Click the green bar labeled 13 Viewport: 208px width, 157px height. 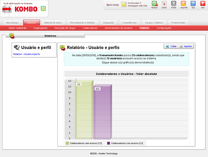click(84, 109)
